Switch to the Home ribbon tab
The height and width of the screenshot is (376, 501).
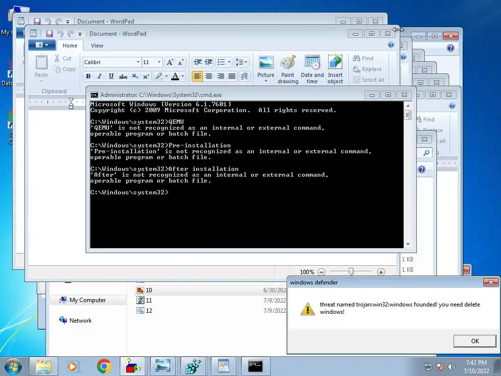(70, 46)
